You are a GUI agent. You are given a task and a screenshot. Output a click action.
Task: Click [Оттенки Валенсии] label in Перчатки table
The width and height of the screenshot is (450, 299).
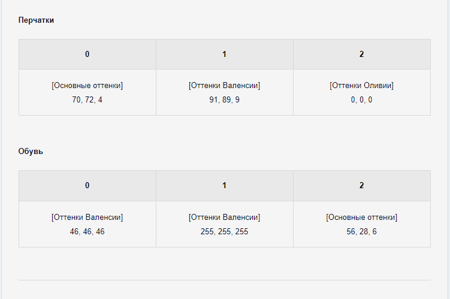coord(225,86)
